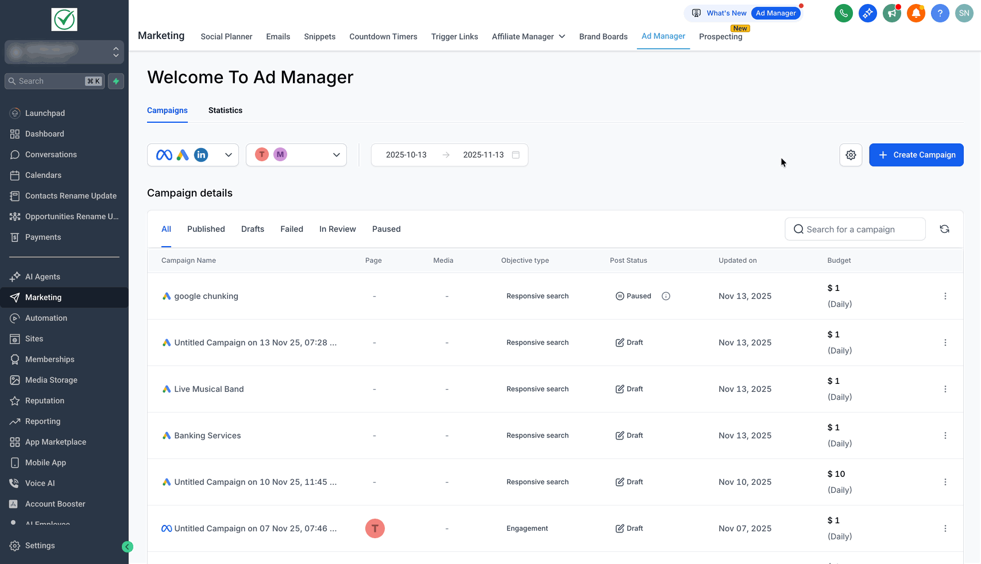Click the Search for a campaign field
This screenshot has width=981, height=564.
855,230
